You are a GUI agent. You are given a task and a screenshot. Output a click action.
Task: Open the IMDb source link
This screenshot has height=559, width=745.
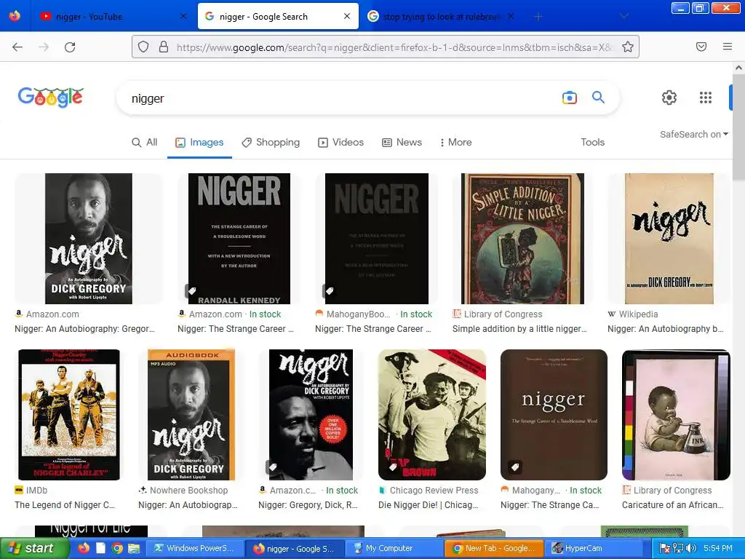click(x=31, y=490)
